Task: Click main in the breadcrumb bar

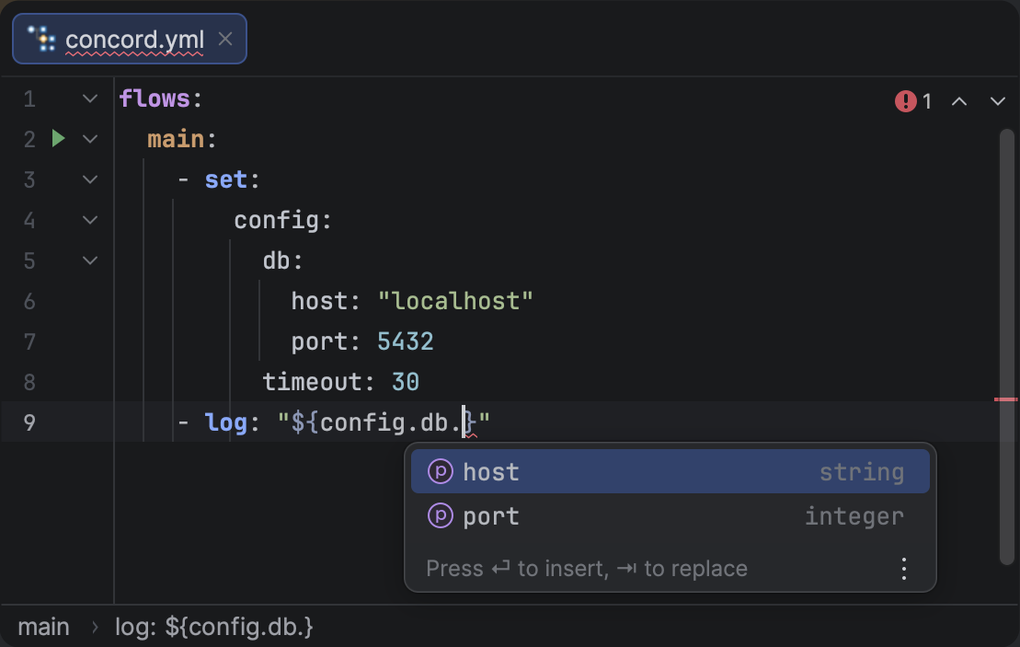Action: coord(43,627)
